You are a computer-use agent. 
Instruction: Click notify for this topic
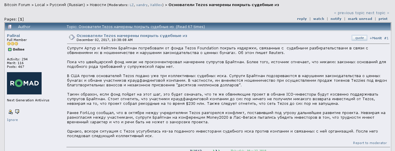tap(336, 19)
